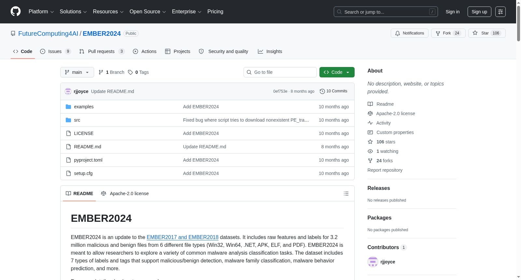Image resolution: width=521 pixels, height=280 pixels.
Task: Click rjjoyce avatar in commit header
Action: (x=68, y=91)
